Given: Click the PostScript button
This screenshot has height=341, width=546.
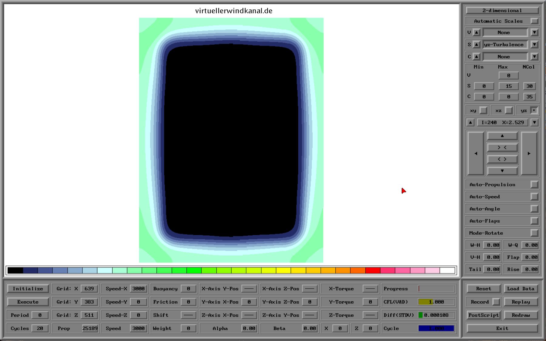Looking at the screenshot, I should coord(483,315).
